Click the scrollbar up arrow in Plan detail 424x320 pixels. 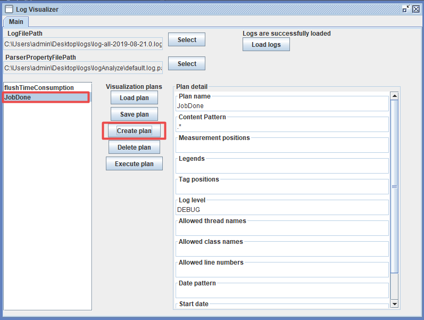[394, 96]
